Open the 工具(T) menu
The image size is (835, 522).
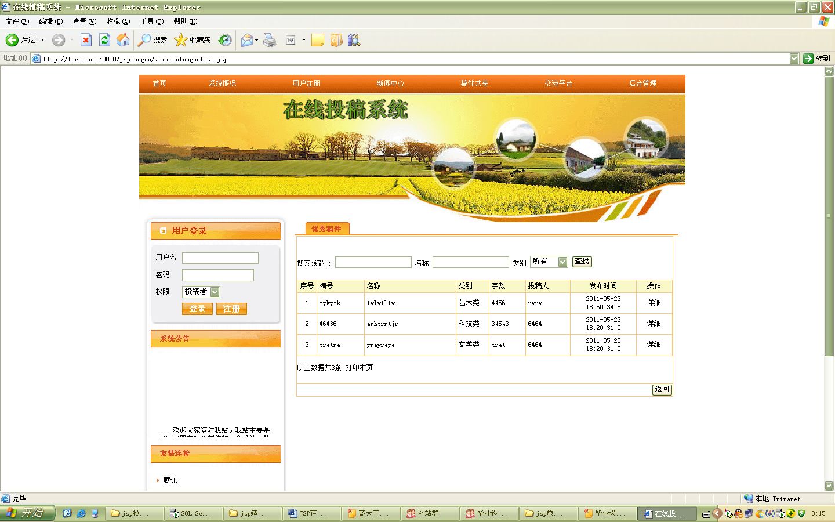[x=152, y=21]
